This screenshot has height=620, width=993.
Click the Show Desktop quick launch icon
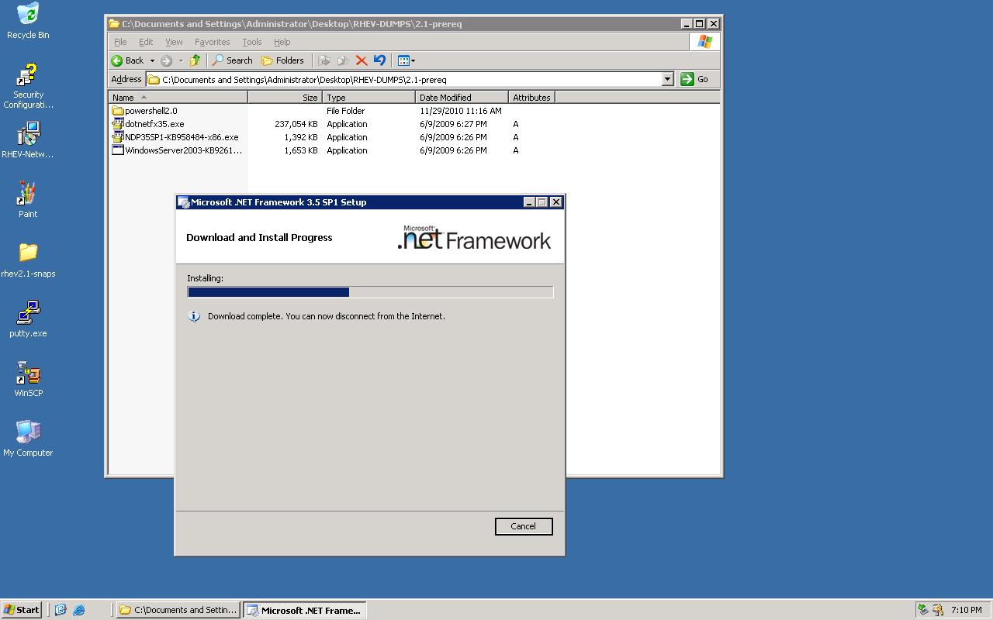pos(61,610)
